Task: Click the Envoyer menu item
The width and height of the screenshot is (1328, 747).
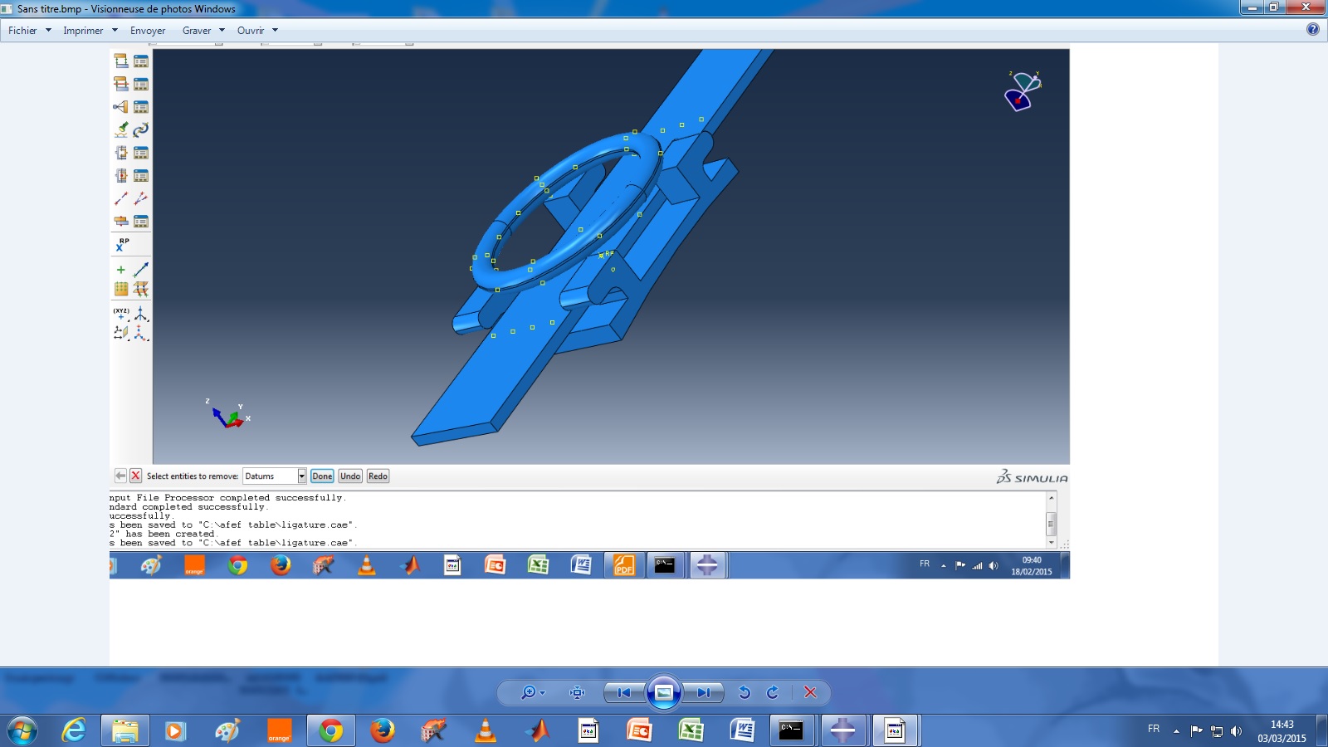Action: click(x=148, y=31)
